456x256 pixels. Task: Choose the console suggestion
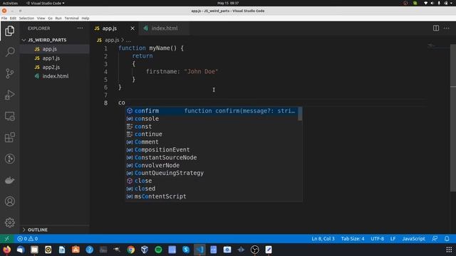pyautogui.click(x=212, y=119)
